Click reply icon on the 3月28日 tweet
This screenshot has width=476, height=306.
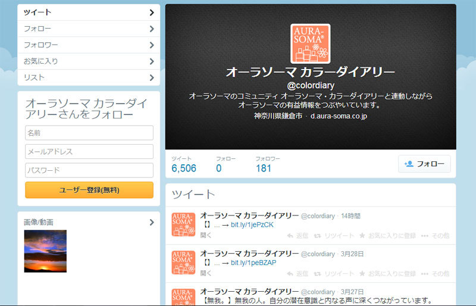coord(290,274)
